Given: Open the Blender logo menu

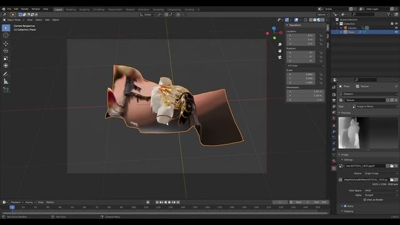Looking at the screenshot, I should (4, 9).
